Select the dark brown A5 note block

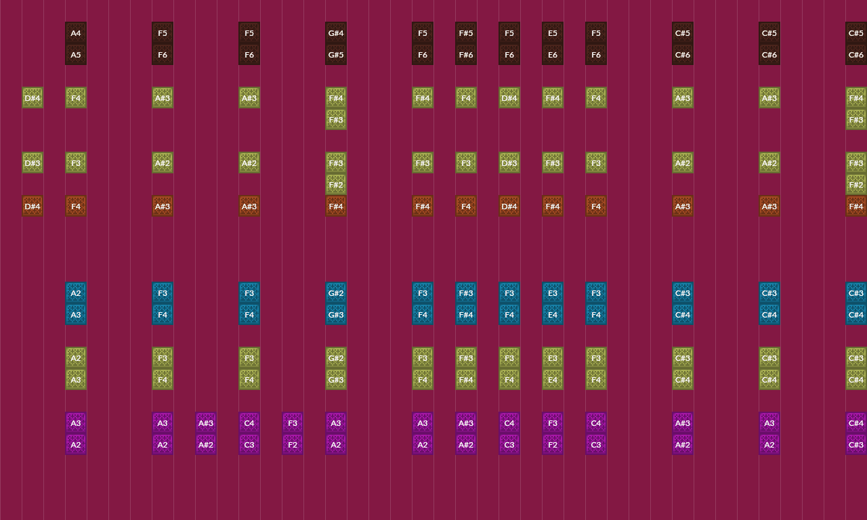pyautogui.click(x=76, y=55)
